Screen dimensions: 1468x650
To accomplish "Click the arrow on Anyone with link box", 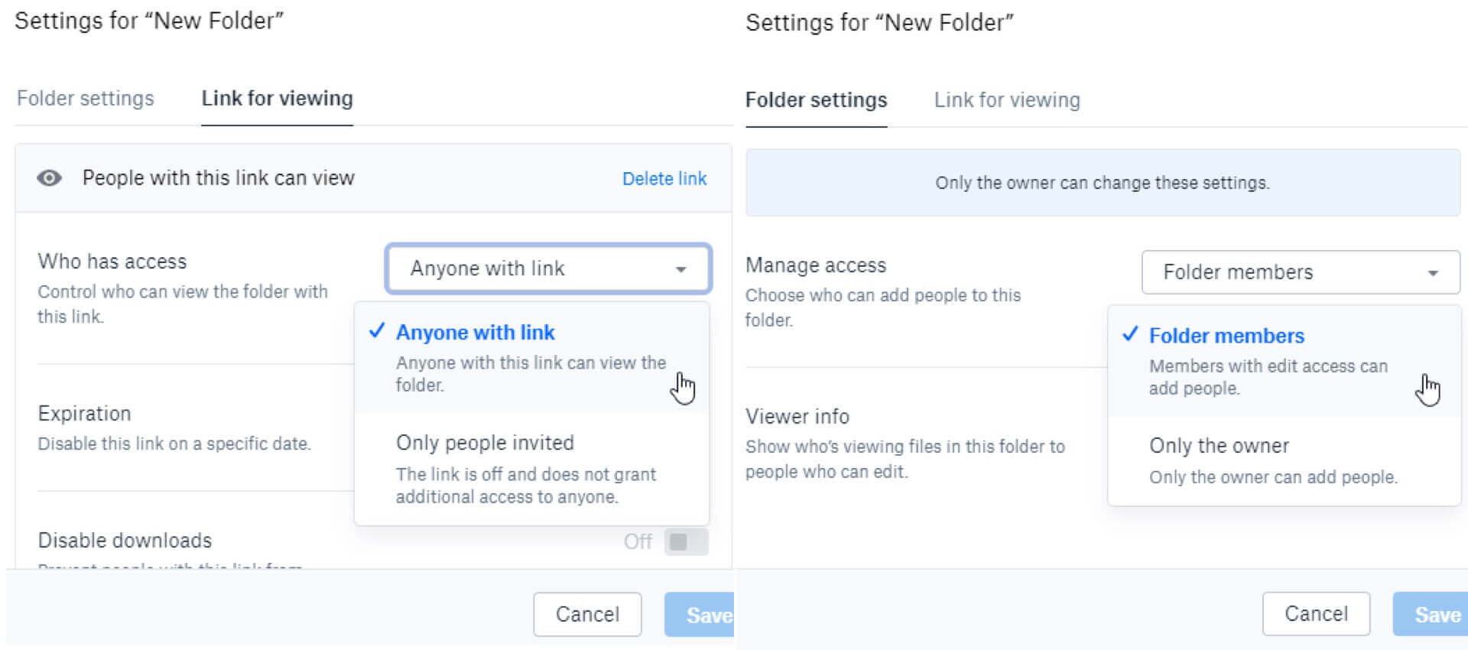I will click(x=680, y=269).
